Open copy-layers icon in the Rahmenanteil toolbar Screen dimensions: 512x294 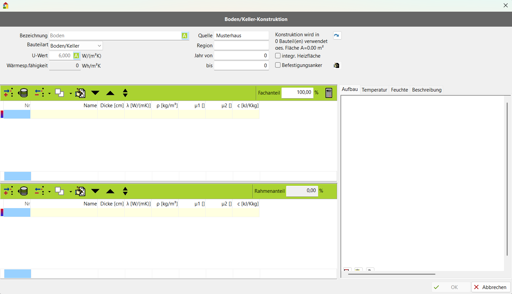pyautogui.click(x=59, y=191)
